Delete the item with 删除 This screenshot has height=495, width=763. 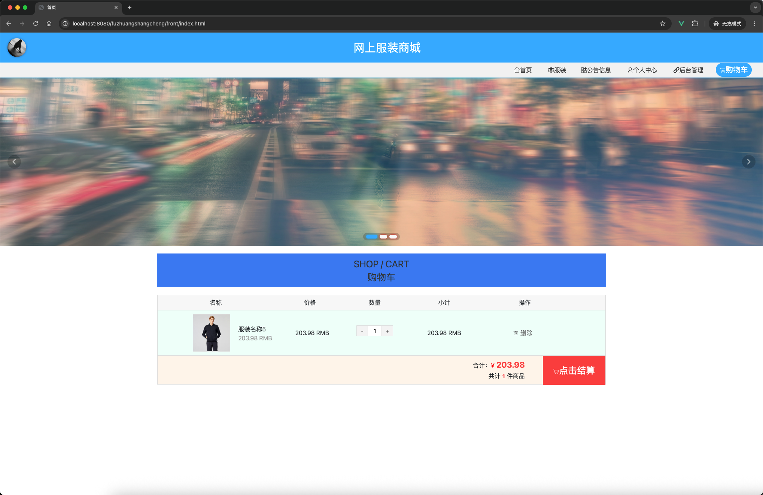523,333
